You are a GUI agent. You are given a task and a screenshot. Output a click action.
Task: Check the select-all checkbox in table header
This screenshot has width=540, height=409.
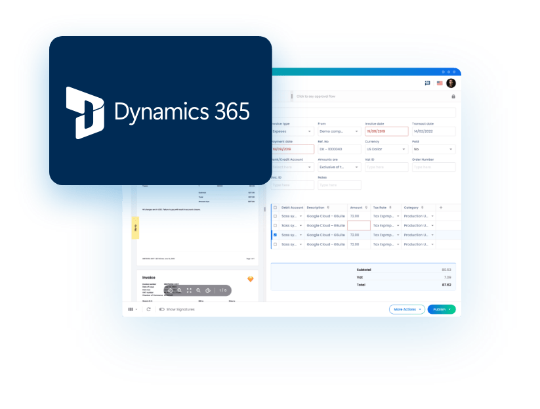tap(275, 207)
